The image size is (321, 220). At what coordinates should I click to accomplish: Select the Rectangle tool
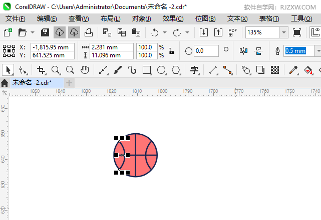pyautogui.click(x=147, y=70)
